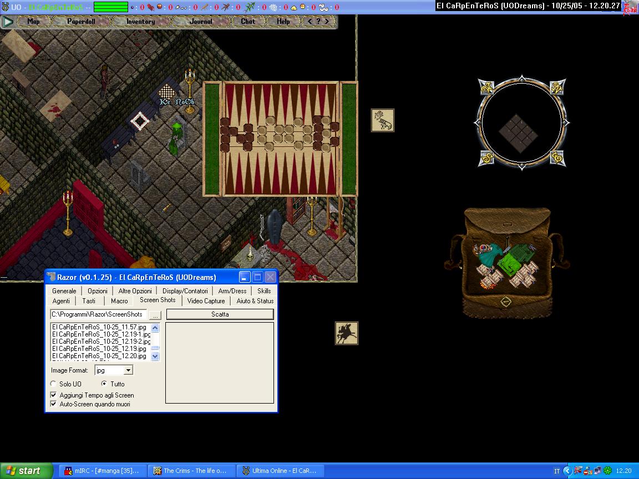Screen dimensions: 639x479
Task: Switch to the Altre Opzioni tab
Action: click(135, 291)
